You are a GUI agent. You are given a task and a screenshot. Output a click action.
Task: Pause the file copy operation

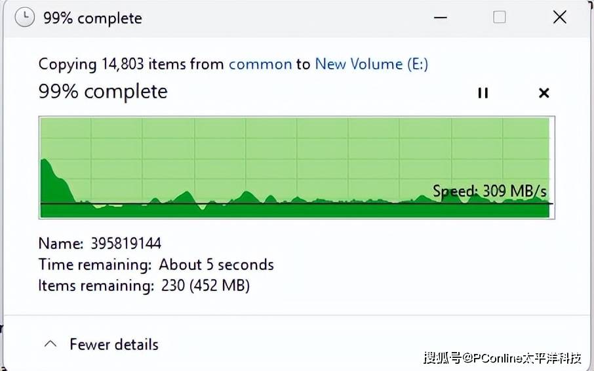pos(483,93)
